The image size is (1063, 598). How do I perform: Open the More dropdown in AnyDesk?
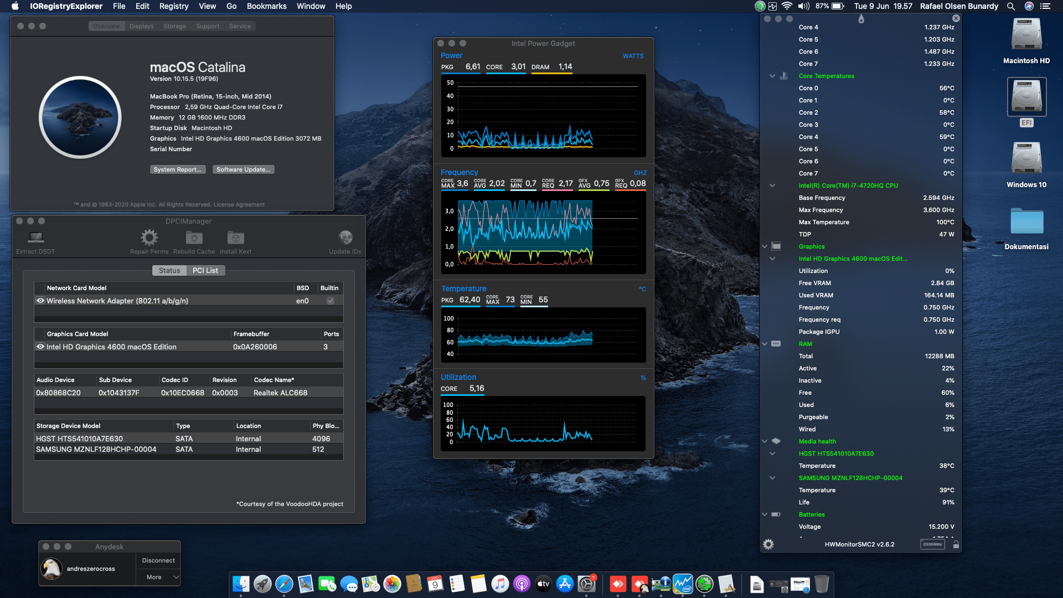click(x=158, y=577)
